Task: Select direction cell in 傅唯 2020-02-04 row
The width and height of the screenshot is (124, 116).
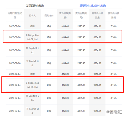Action: coord(49,74)
